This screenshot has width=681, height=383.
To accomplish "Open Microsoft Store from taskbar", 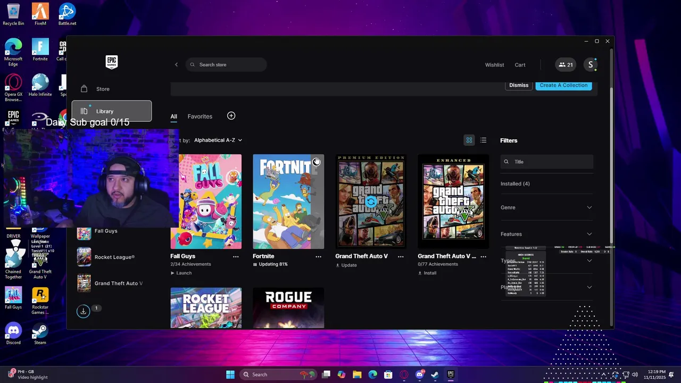I will pos(388,374).
